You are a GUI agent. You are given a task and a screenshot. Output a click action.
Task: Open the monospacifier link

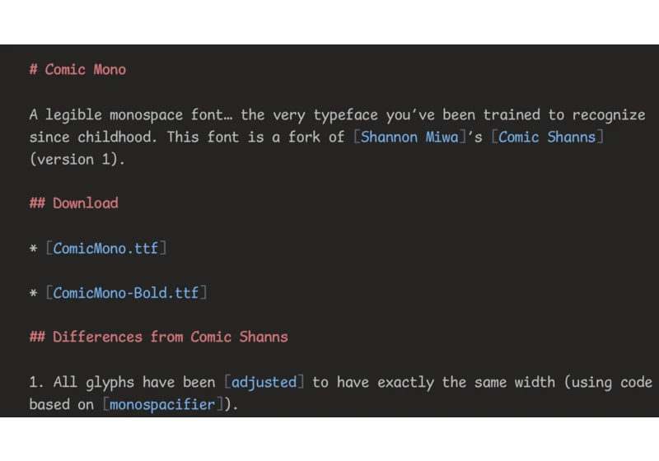(x=162, y=404)
